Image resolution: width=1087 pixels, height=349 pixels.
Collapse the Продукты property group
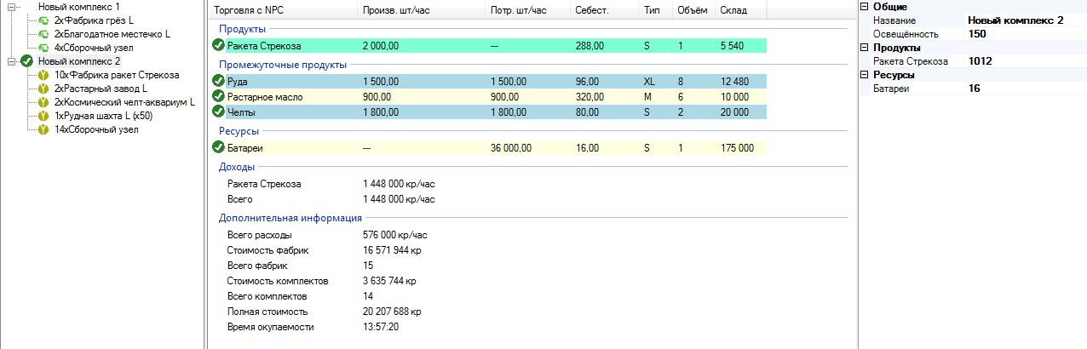[x=866, y=48]
